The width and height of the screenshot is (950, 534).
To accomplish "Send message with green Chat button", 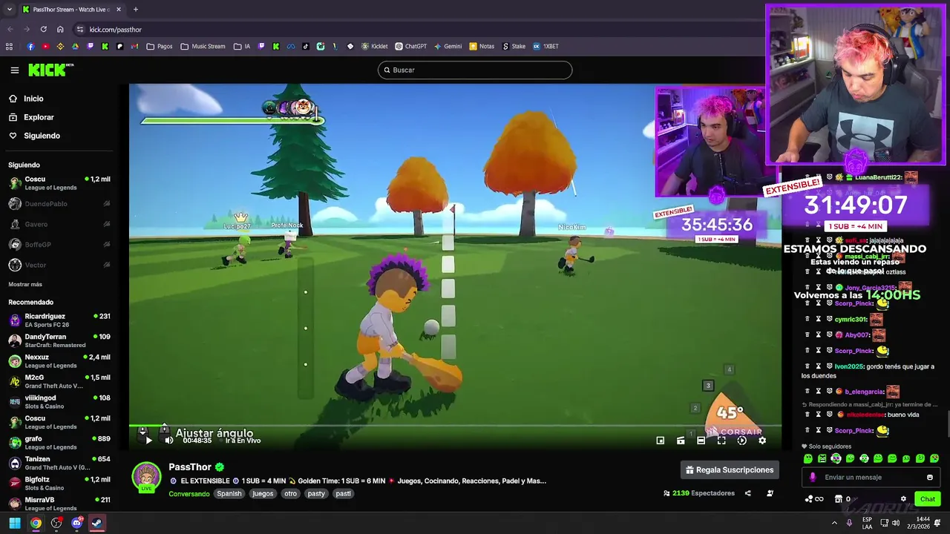I will click(x=928, y=499).
